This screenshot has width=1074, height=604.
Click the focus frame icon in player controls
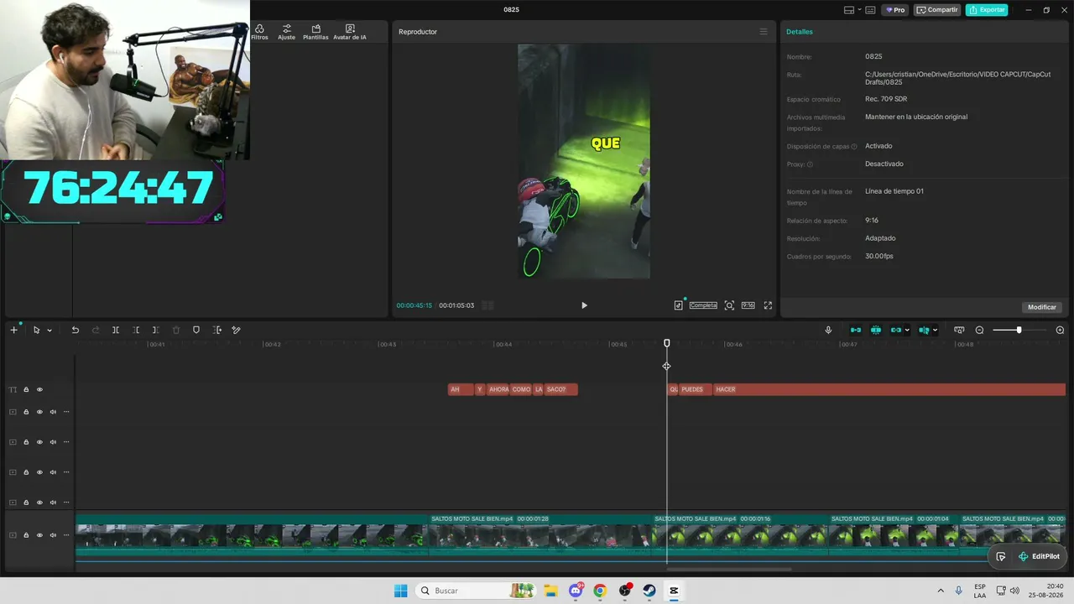(729, 305)
